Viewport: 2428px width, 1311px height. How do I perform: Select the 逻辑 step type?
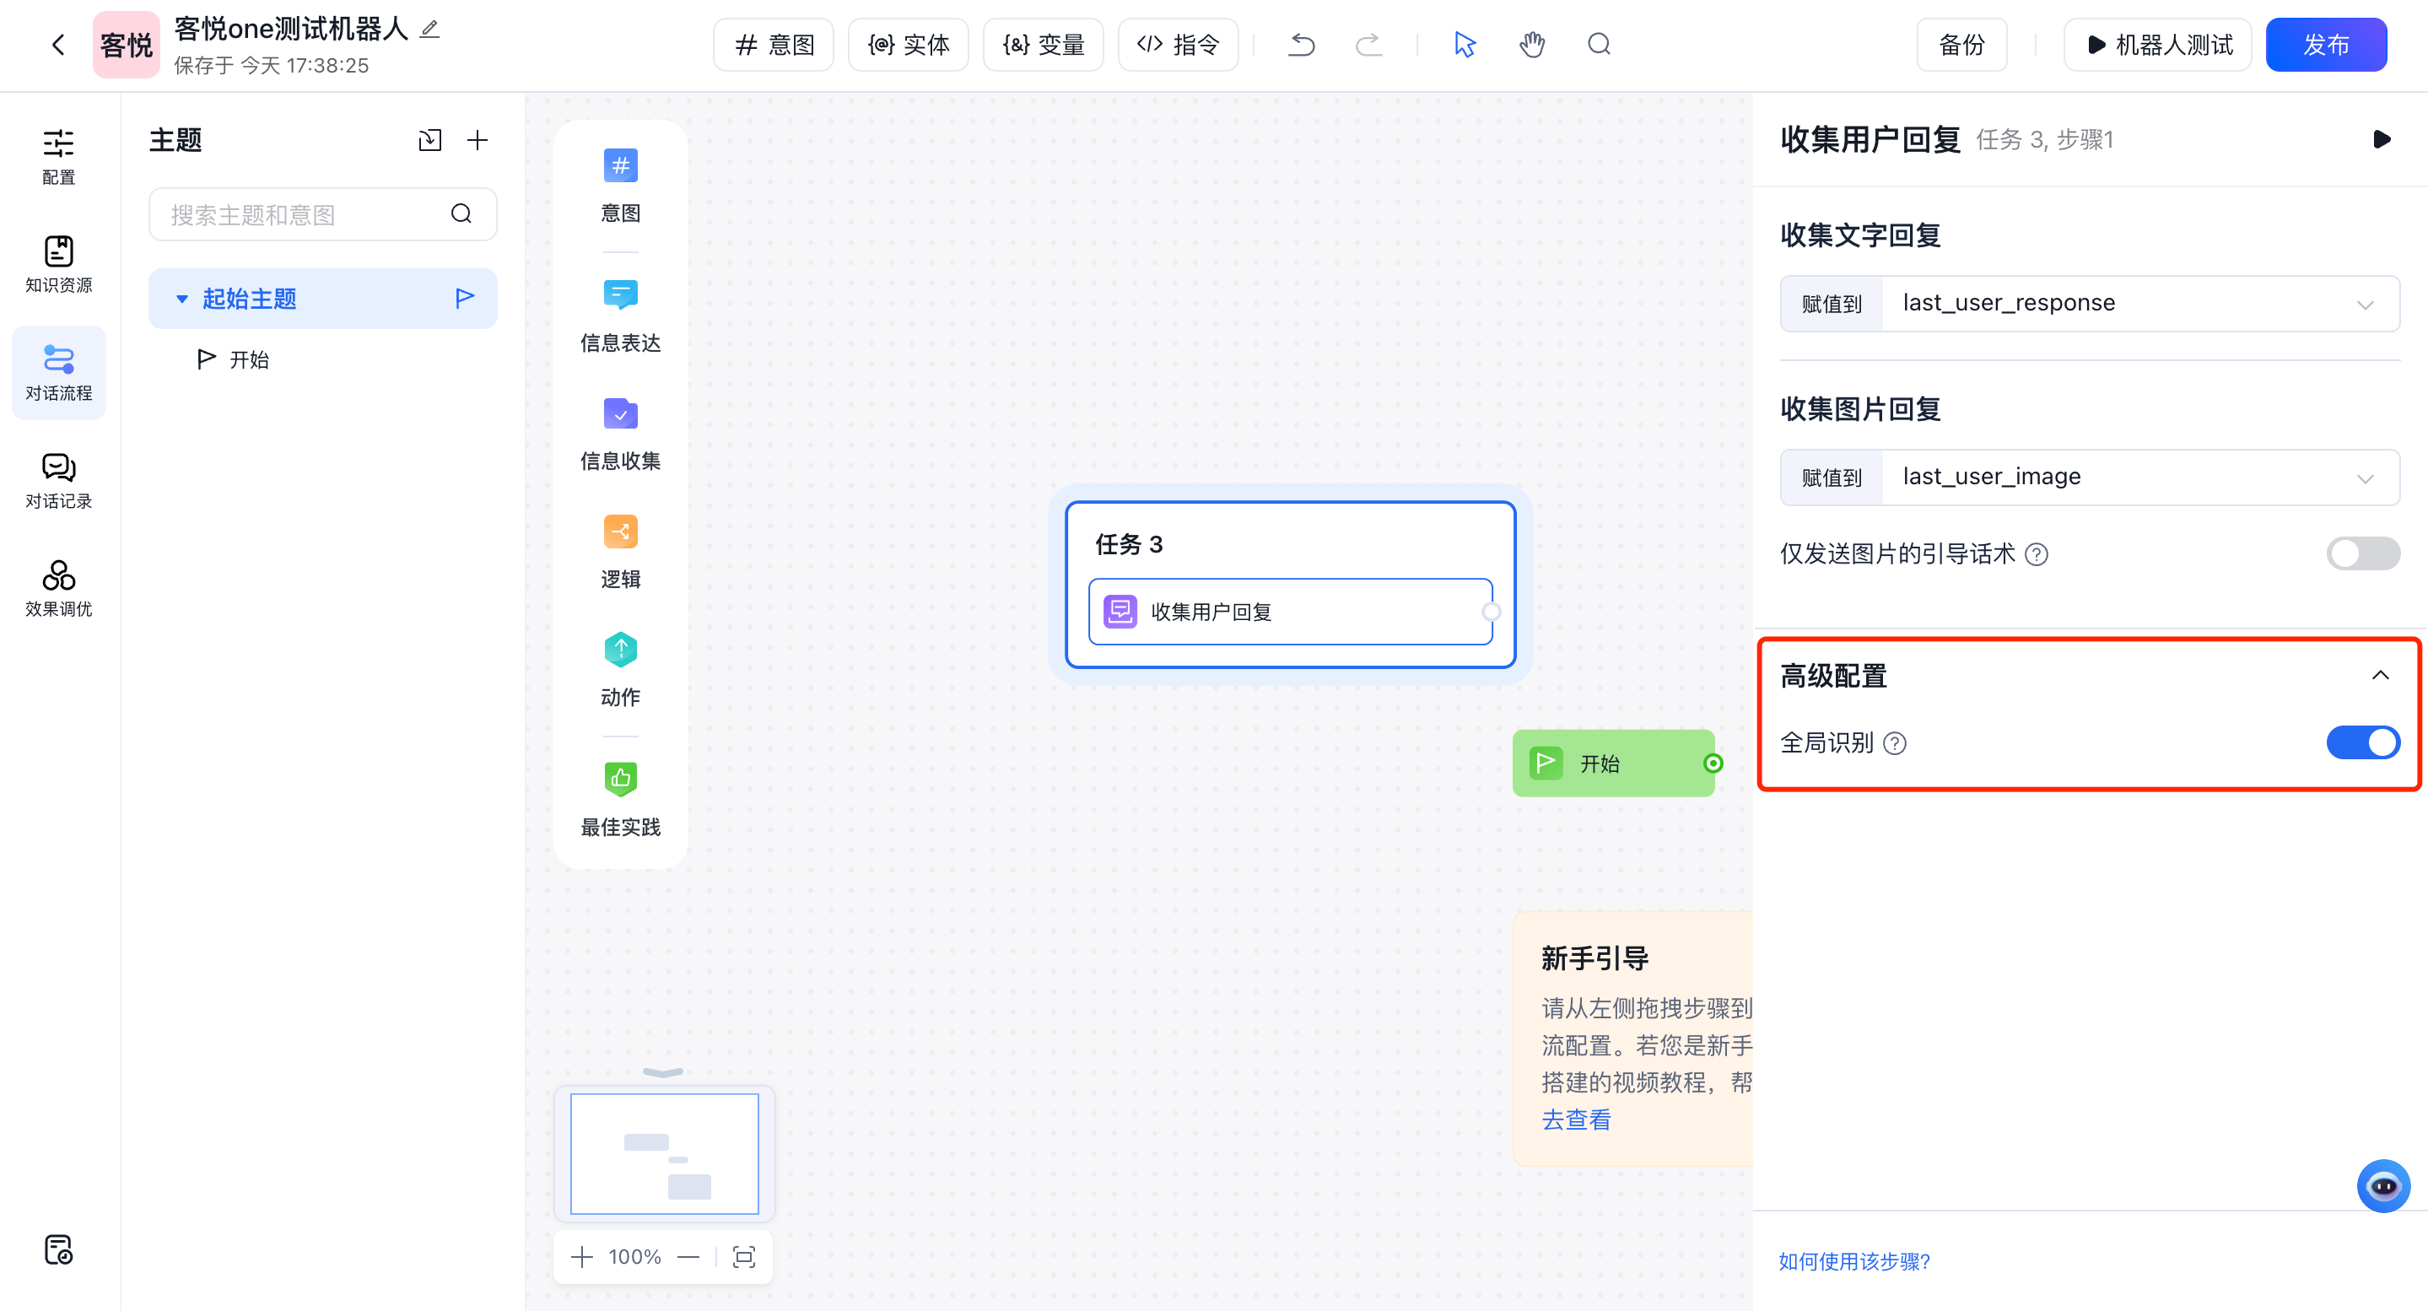click(619, 553)
